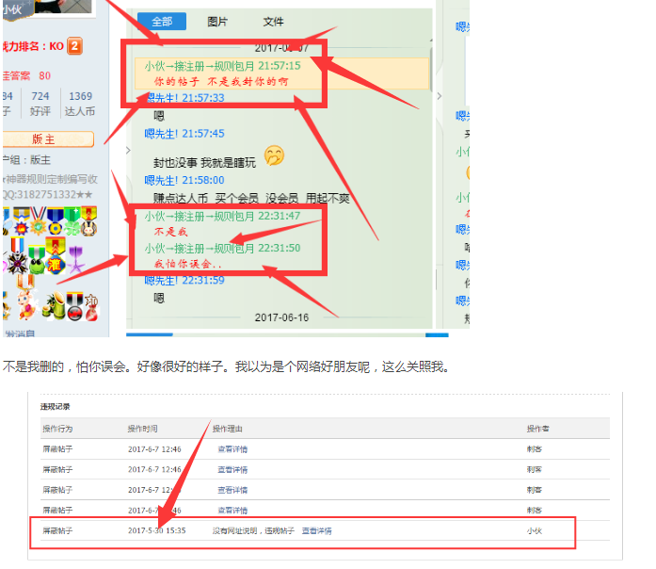Image resolution: width=656 pixels, height=569 pixels.
Task: Click the 操作时间 column header
Action: 143,429
